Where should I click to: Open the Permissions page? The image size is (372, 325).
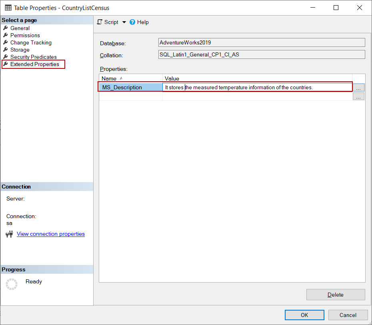pyautogui.click(x=25, y=35)
